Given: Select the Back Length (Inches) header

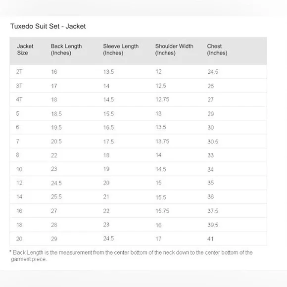Looking at the screenshot, I should point(66,49).
